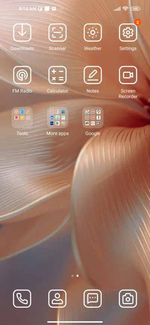Open the Calculator app

pyautogui.click(x=57, y=75)
